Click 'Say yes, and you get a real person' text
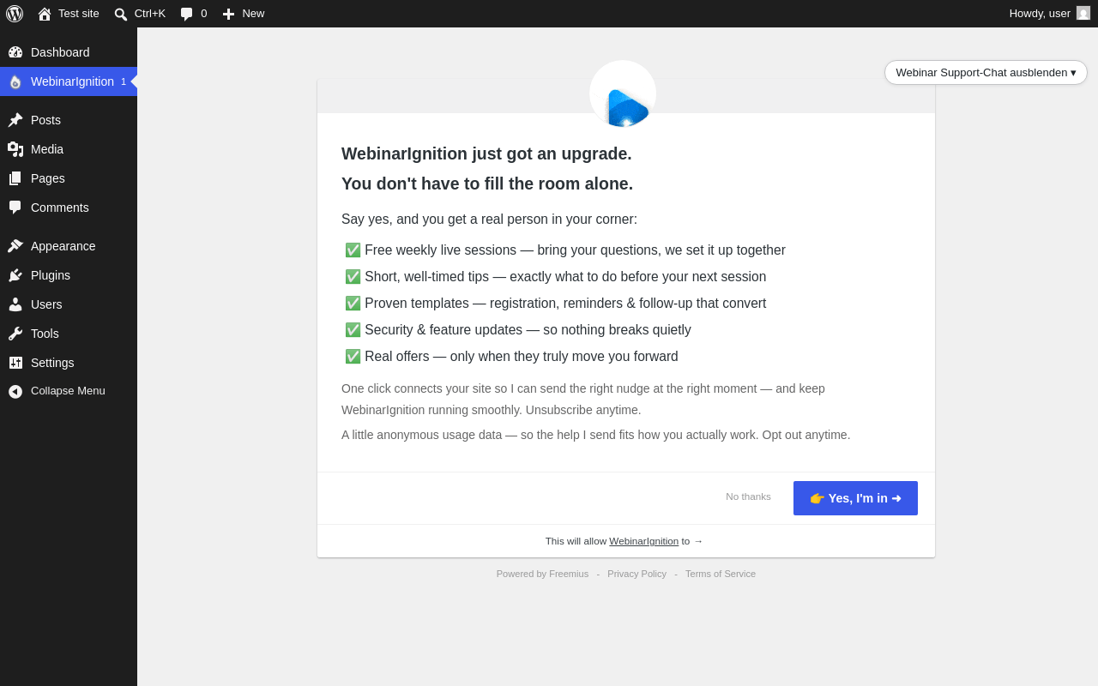The height and width of the screenshot is (686, 1098). click(489, 220)
